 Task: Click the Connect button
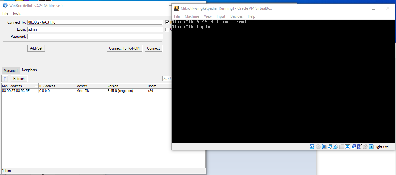[153, 48]
